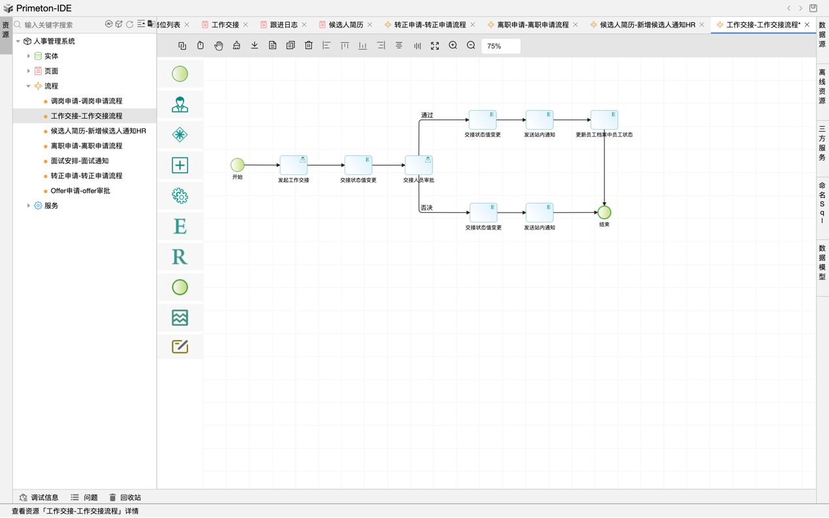Open the 回收站 bottom panel
829x518 pixels.
tap(125, 498)
